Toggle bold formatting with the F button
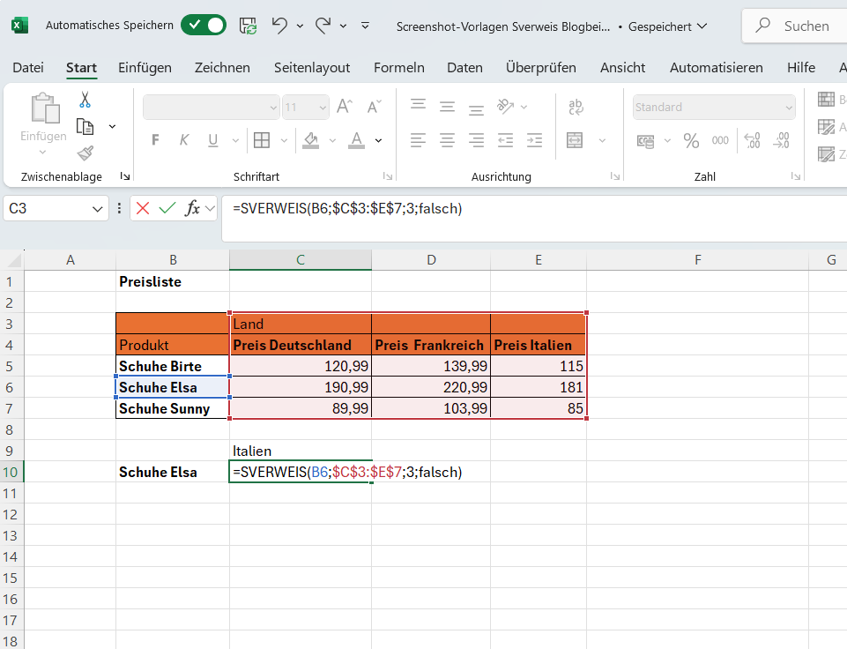Screen dimensions: 847x649 pyautogui.click(x=156, y=140)
